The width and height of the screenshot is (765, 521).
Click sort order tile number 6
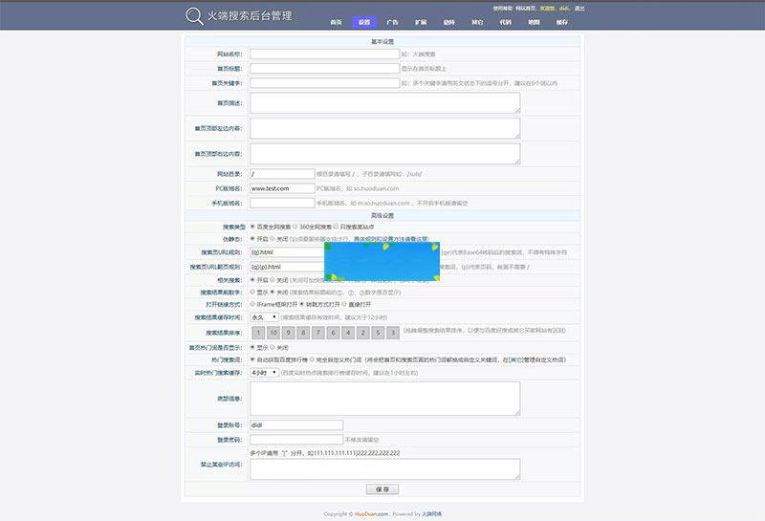[x=332, y=333]
